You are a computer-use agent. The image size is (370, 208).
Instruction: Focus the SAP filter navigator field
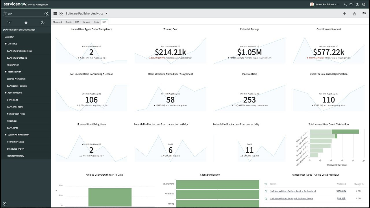[x=25, y=14]
